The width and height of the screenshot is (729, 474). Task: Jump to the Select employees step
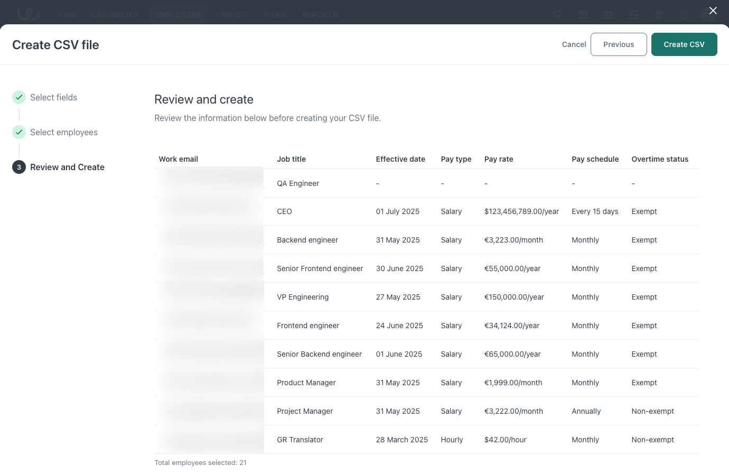coord(63,132)
